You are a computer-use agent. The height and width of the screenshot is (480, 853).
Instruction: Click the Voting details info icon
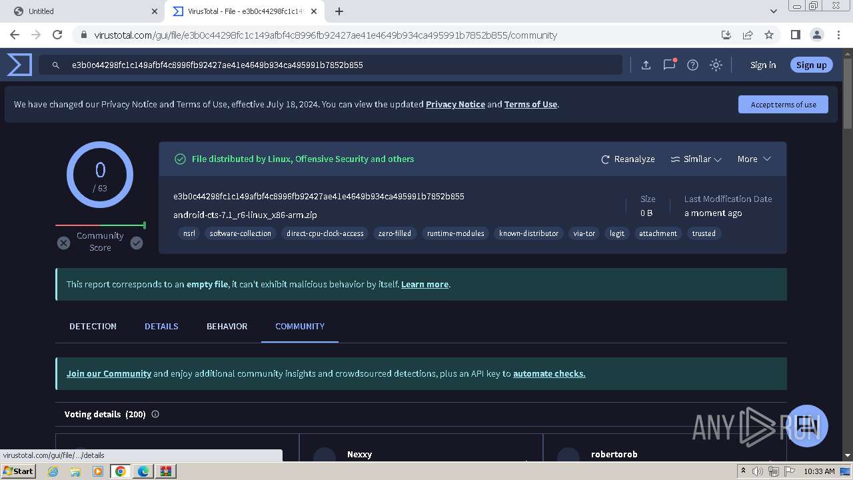coord(155,414)
